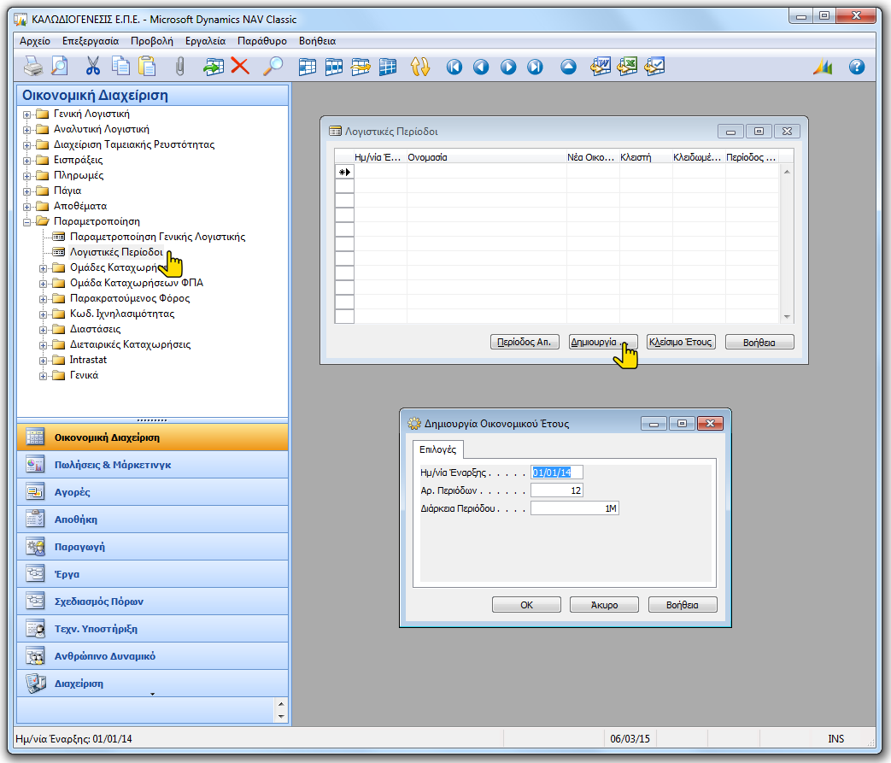Click the Microsoft Dynamics logo icon
This screenshot has height=763, width=891.
(x=823, y=67)
